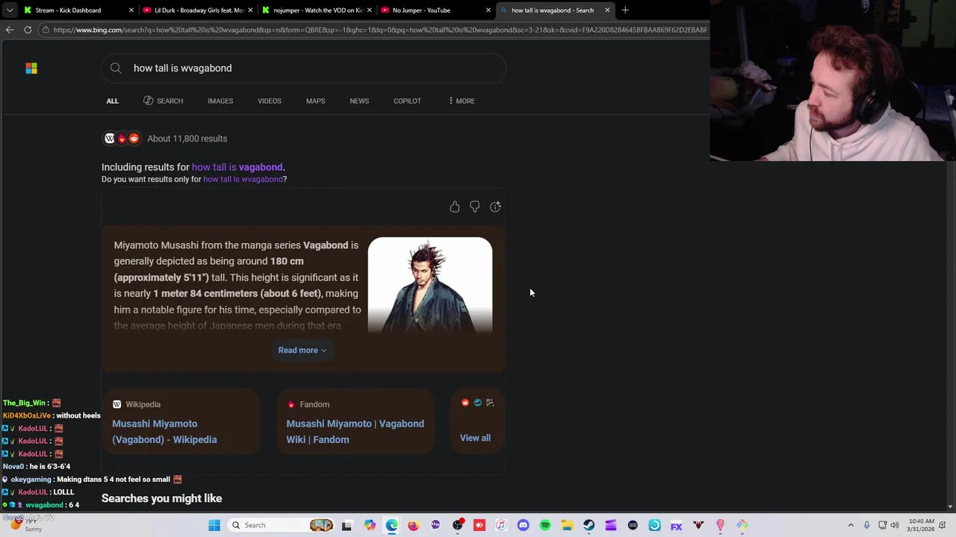Click the thumbs up feedback icon
The height and width of the screenshot is (537, 956).
[x=455, y=207]
